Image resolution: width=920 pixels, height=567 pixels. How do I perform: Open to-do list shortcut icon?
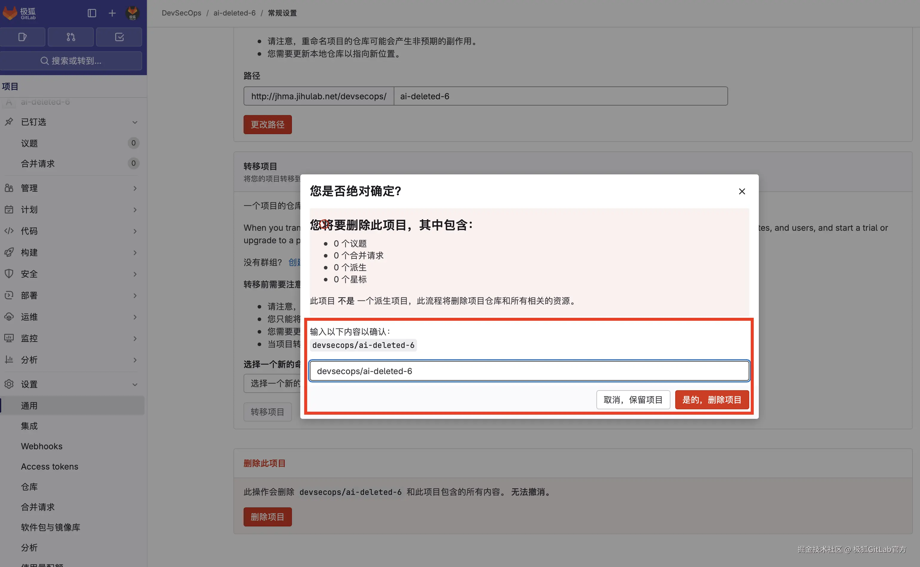pos(119,37)
